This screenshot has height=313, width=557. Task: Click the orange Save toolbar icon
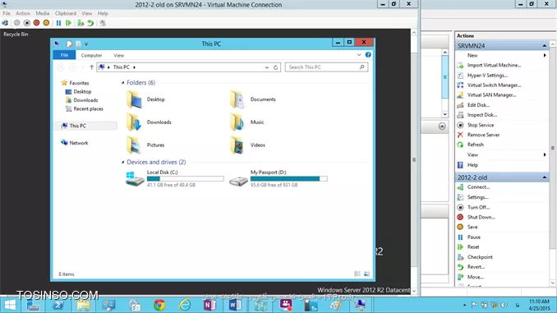point(46,23)
